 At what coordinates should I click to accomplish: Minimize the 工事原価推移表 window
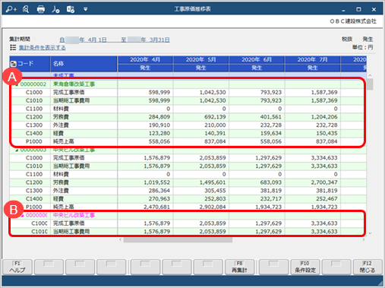coord(343,10)
